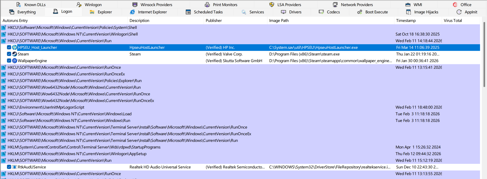Click timestamp Sat Oct 18 16:38:30 2025

418,34
